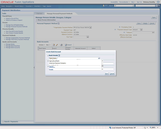Expand Show Person Information
The width and height of the screenshot is (161, 129).
36,20
